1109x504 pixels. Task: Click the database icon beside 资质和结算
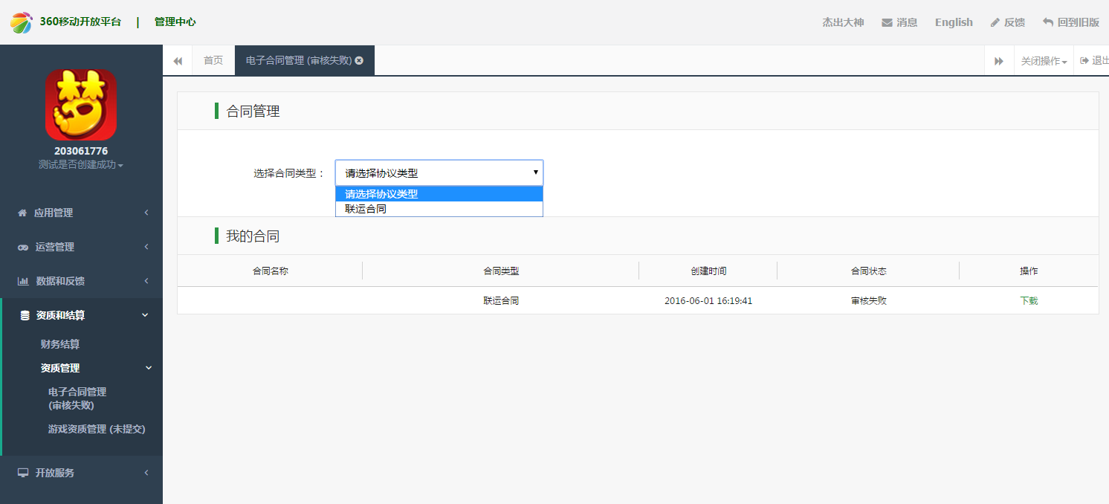[25, 315]
